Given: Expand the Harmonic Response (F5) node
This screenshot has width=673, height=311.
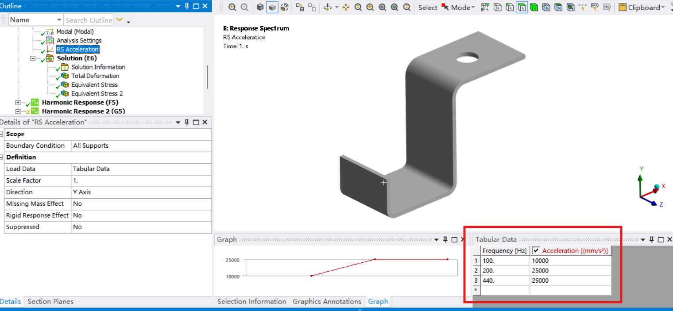Looking at the screenshot, I should click(18, 103).
